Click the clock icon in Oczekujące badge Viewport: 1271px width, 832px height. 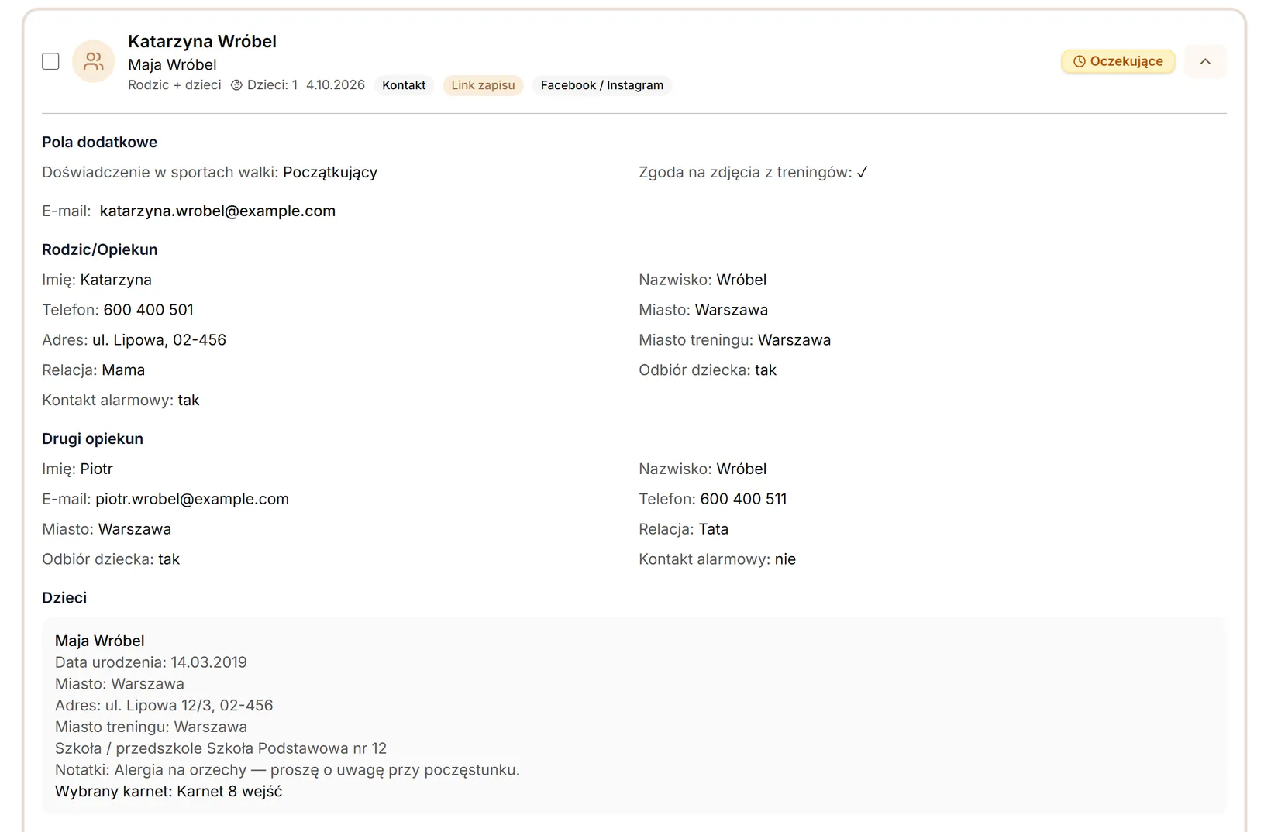click(x=1079, y=61)
